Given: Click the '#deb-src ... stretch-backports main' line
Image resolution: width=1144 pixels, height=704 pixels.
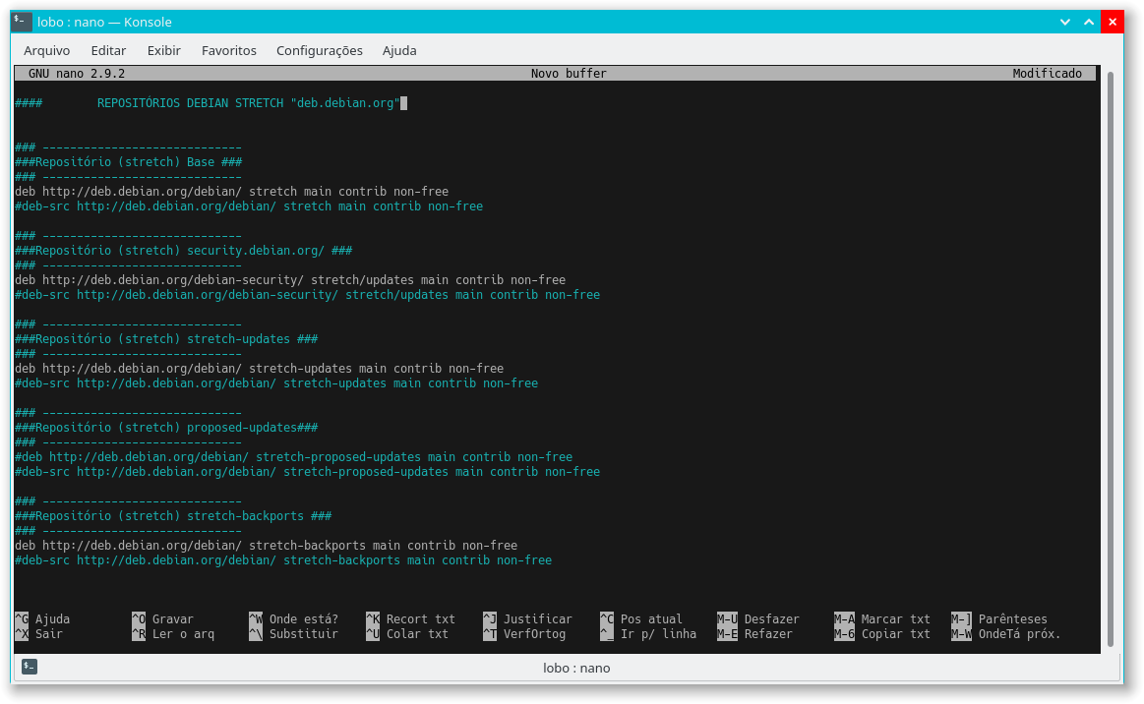Looking at the screenshot, I should 283,560.
